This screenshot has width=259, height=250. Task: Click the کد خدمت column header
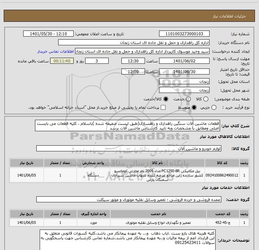click(x=223, y=214)
